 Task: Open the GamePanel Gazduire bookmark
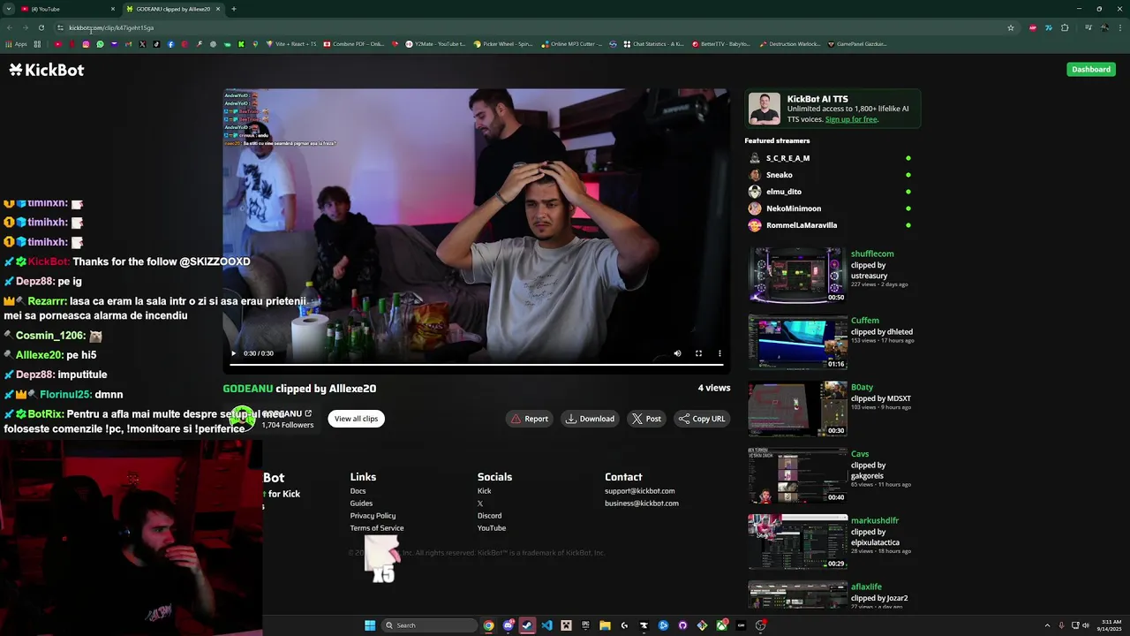click(857, 44)
